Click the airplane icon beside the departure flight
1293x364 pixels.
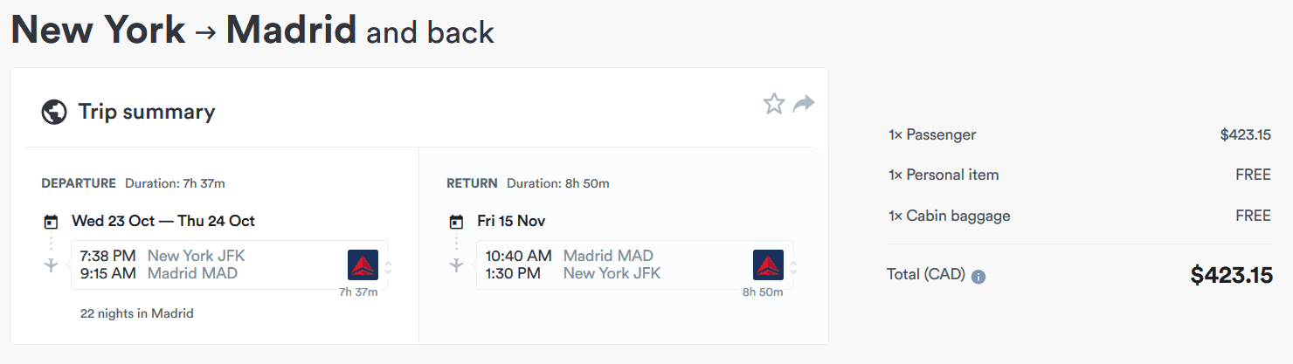point(51,265)
